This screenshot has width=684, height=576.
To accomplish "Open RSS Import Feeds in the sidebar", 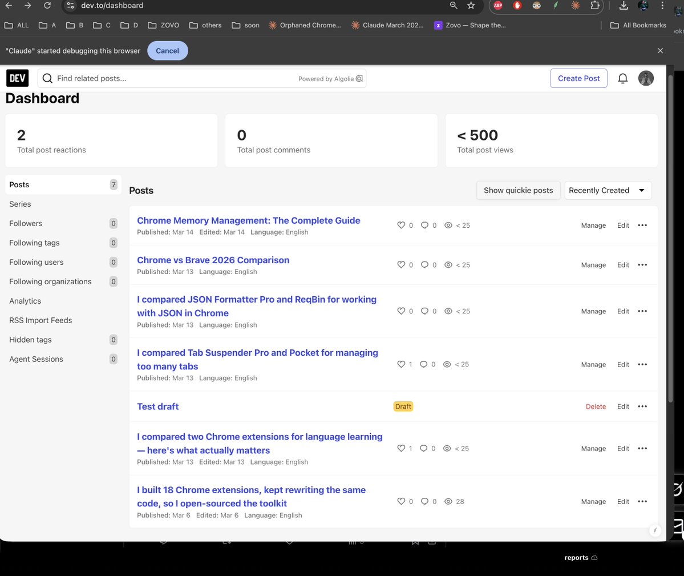I will point(63,320).
